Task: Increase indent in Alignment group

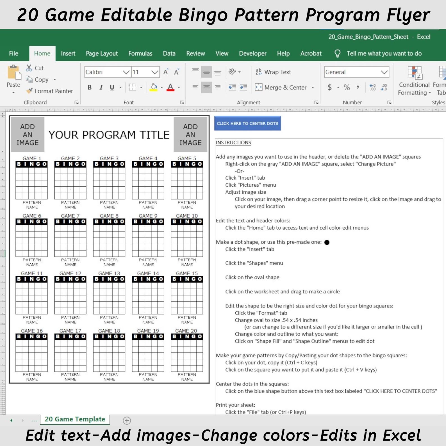Action: point(244,87)
